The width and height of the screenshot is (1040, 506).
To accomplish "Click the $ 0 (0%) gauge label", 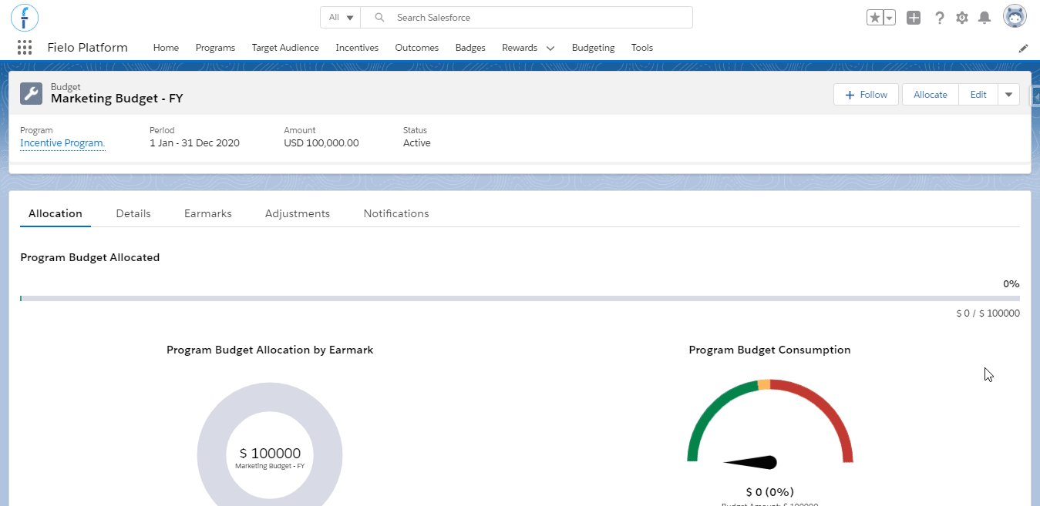I will point(769,492).
